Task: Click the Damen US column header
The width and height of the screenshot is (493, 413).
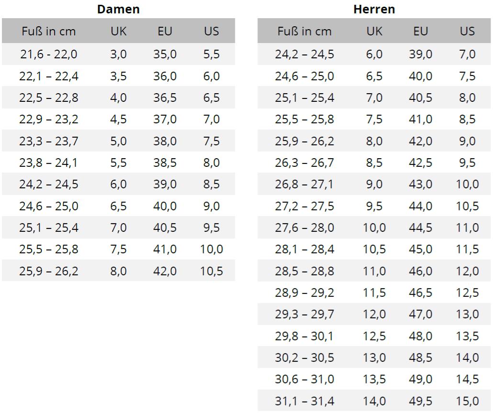Action: coord(211,31)
